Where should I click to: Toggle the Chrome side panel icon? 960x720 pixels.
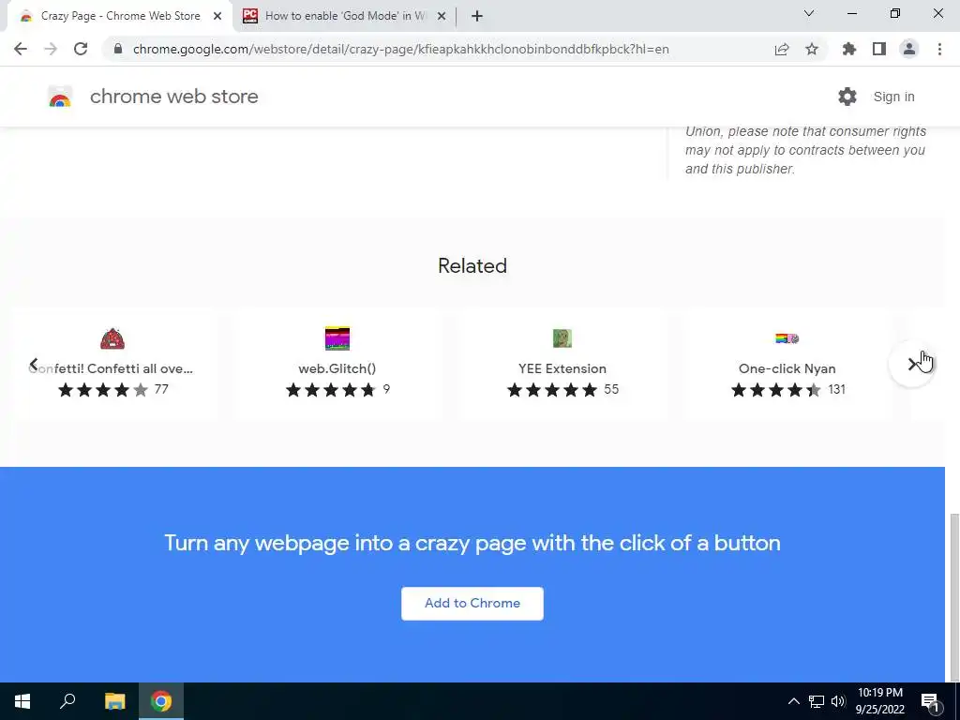pyautogui.click(x=878, y=49)
